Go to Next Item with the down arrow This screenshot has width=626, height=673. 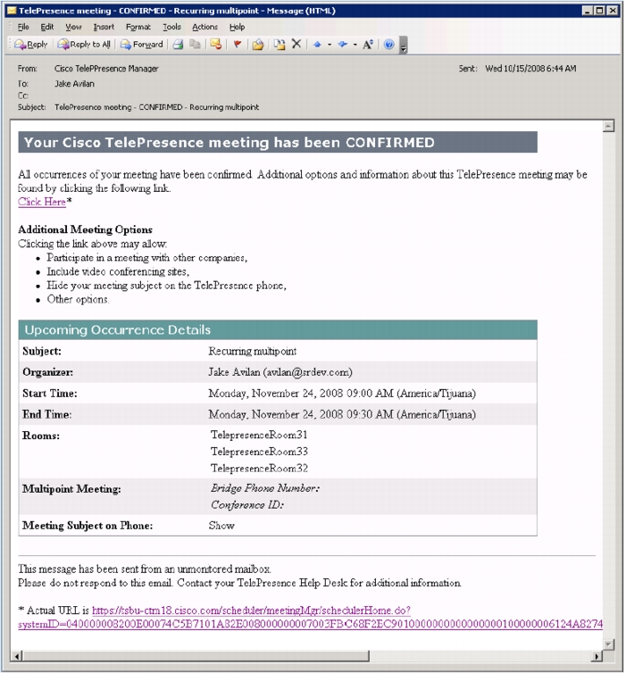pos(343,45)
